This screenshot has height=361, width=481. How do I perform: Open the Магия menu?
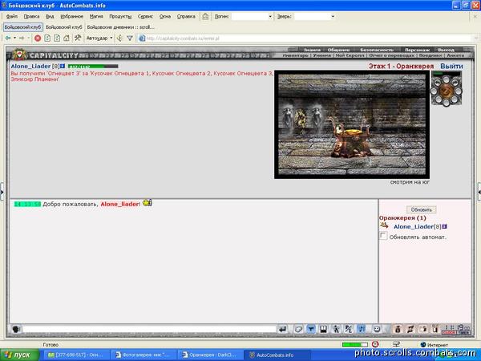(96, 17)
